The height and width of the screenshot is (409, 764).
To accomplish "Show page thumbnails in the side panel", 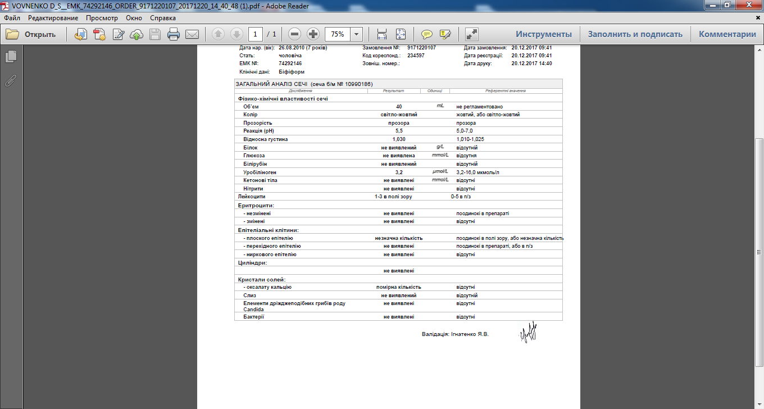I will click(11, 56).
